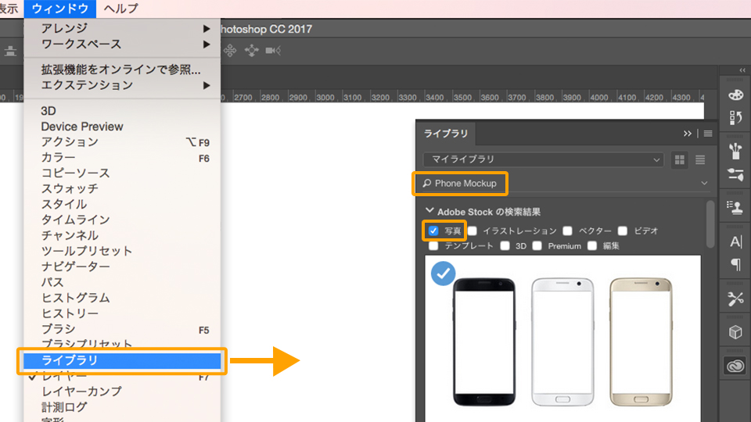This screenshot has width=751, height=422.
Task: Enable the イラストレーション filter checkbox
Action: (473, 231)
